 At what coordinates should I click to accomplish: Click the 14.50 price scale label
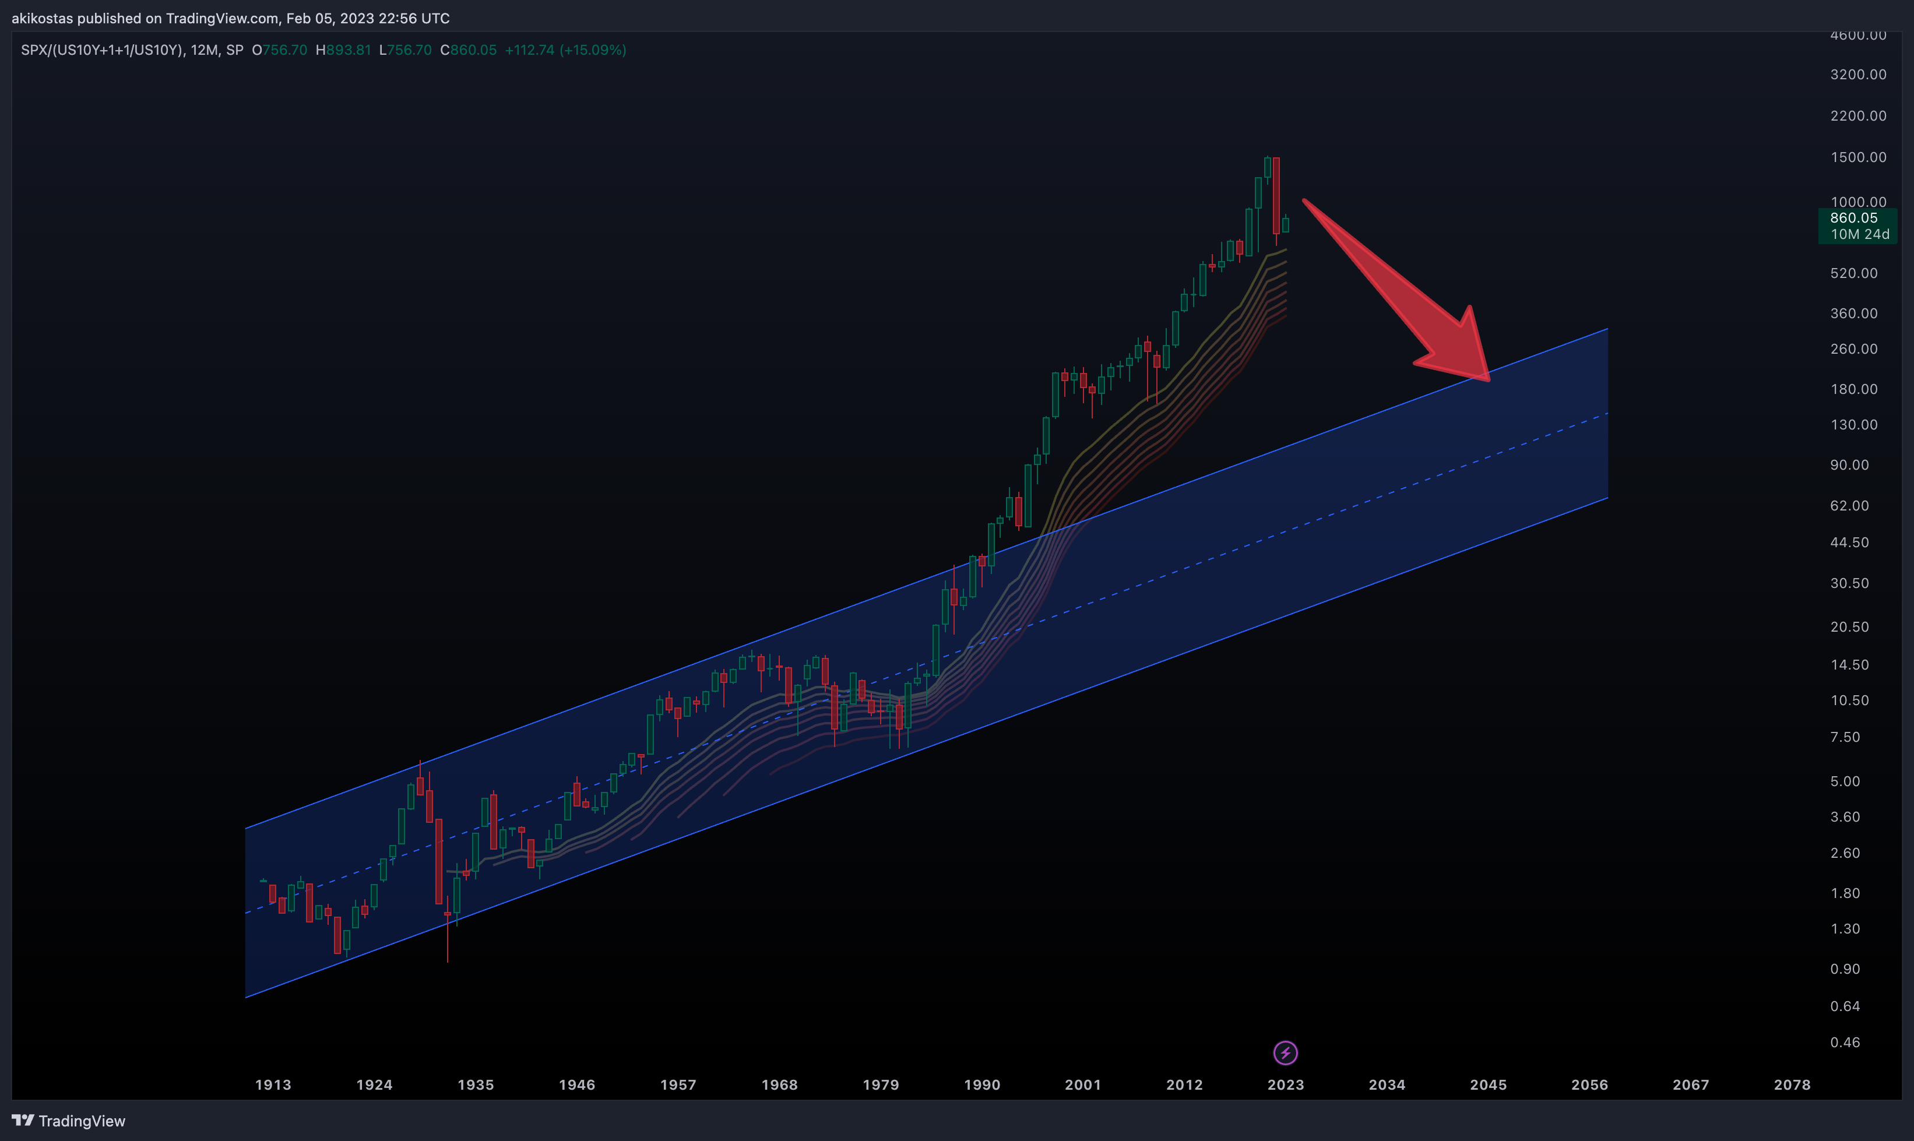coord(1849,665)
